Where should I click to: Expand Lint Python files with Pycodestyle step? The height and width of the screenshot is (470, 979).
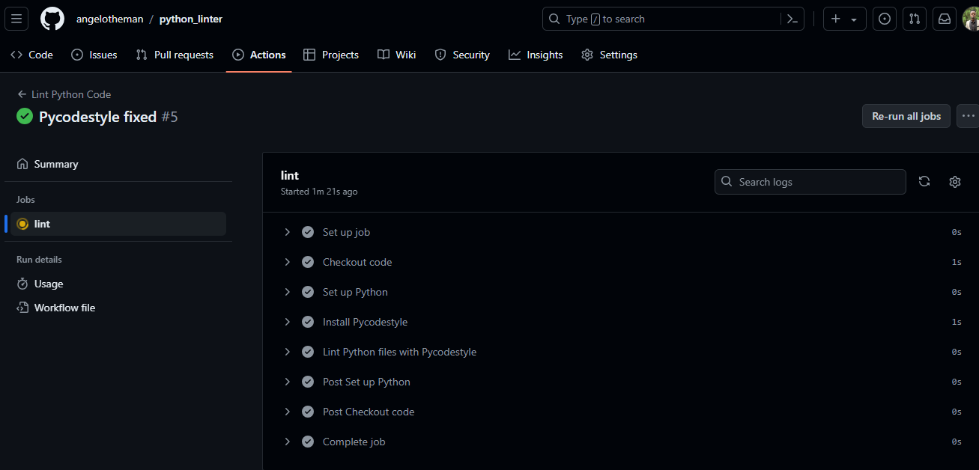point(287,352)
